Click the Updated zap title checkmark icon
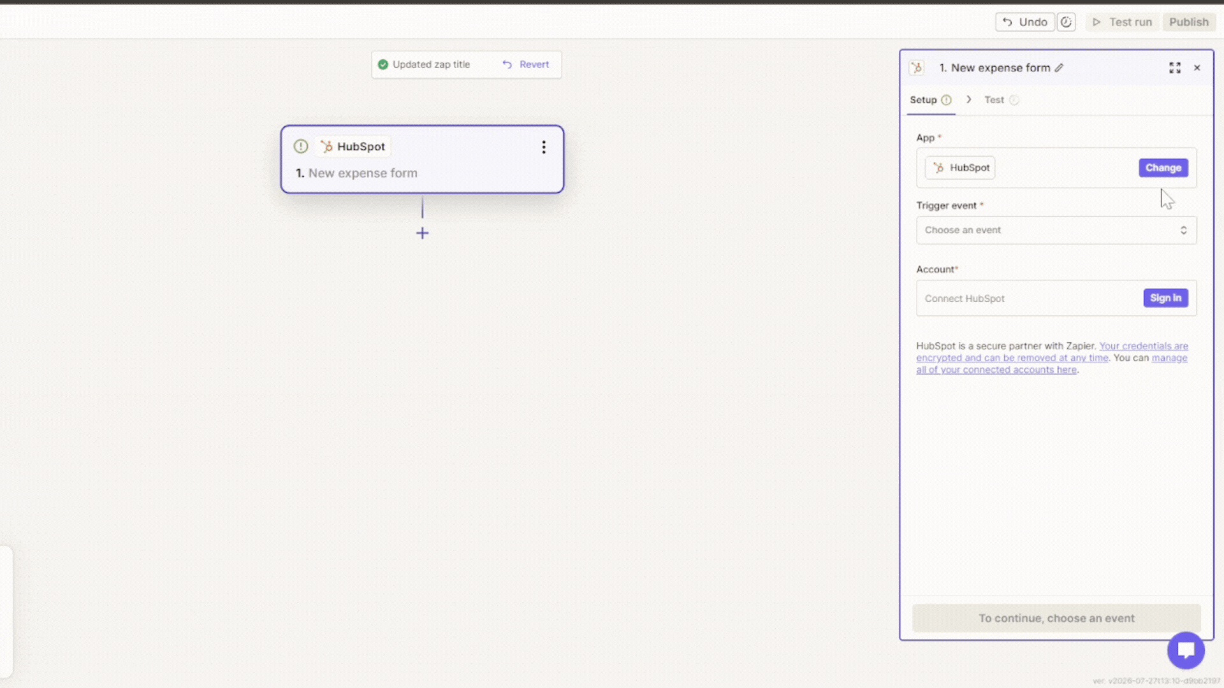The height and width of the screenshot is (688, 1224). pyautogui.click(x=383, y=64)
